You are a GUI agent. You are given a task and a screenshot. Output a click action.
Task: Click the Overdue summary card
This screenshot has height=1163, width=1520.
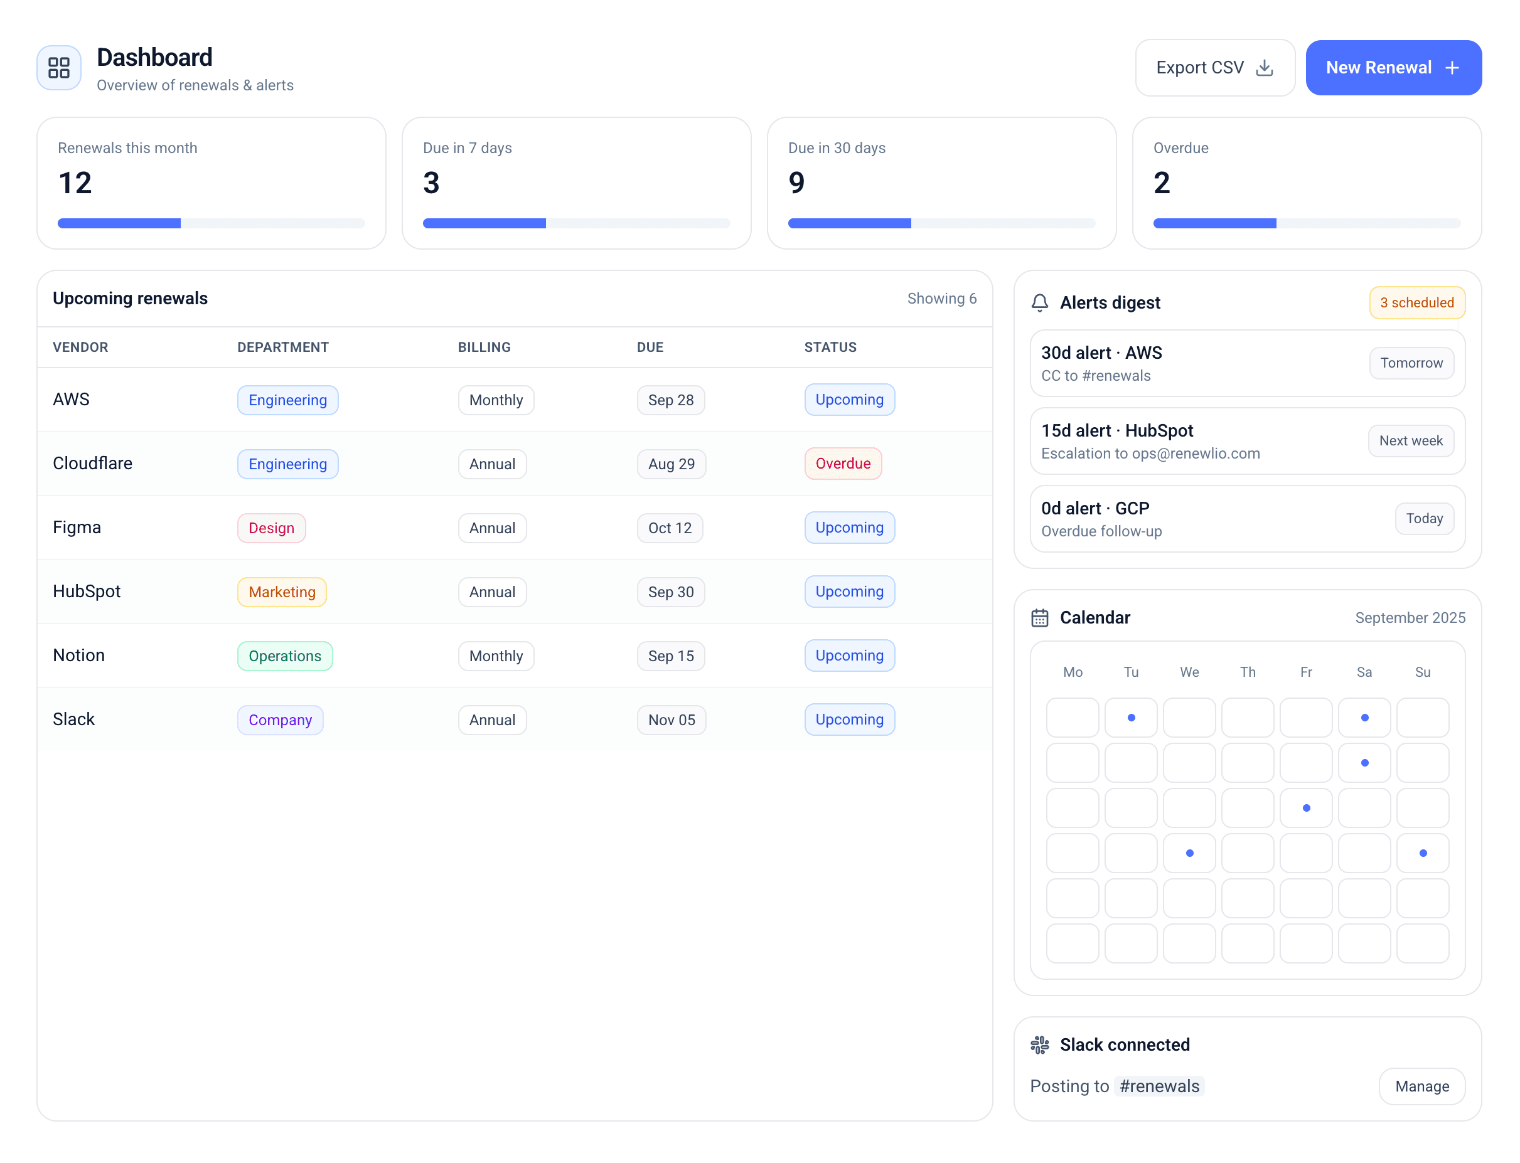(x=1306, y=183)
